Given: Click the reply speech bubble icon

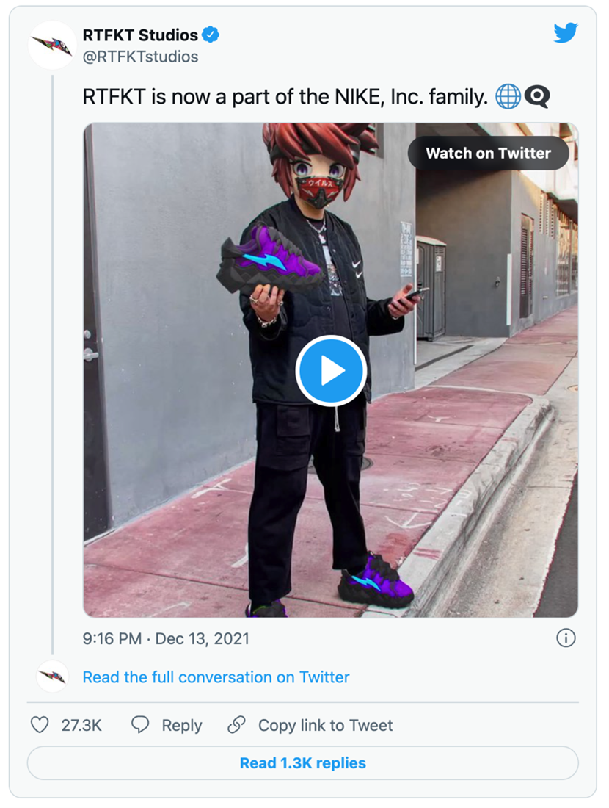Looking at the screenshot, I should click(x=140, y=725).
